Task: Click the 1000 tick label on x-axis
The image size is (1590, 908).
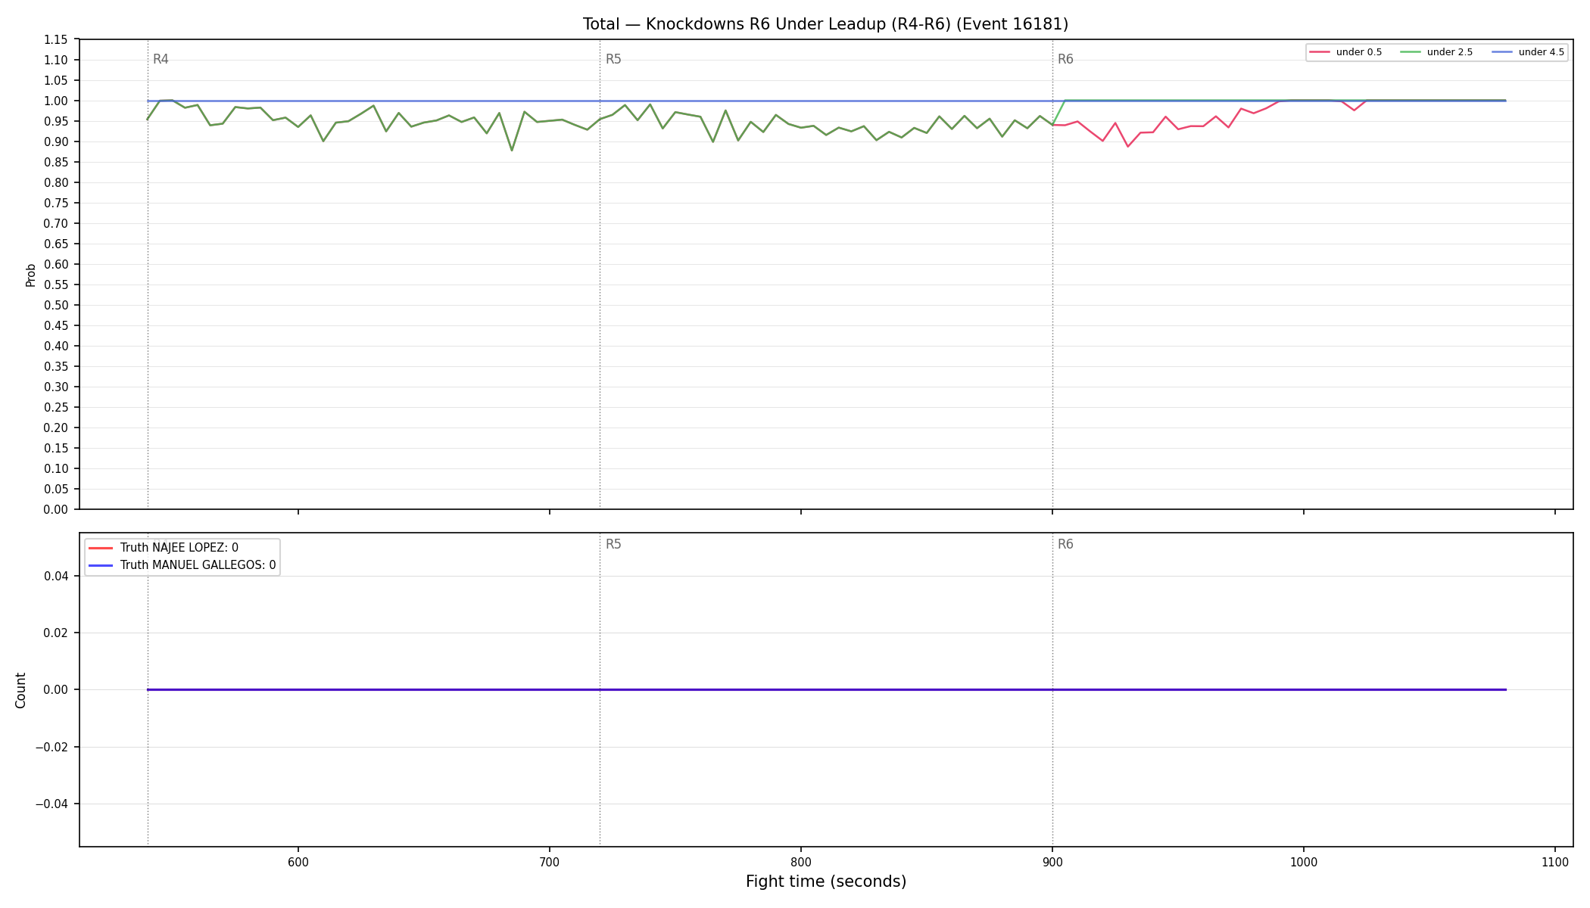Action: point(1304,863)
